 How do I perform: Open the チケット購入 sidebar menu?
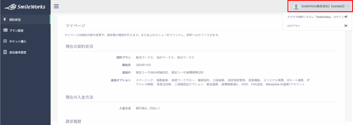25,42
